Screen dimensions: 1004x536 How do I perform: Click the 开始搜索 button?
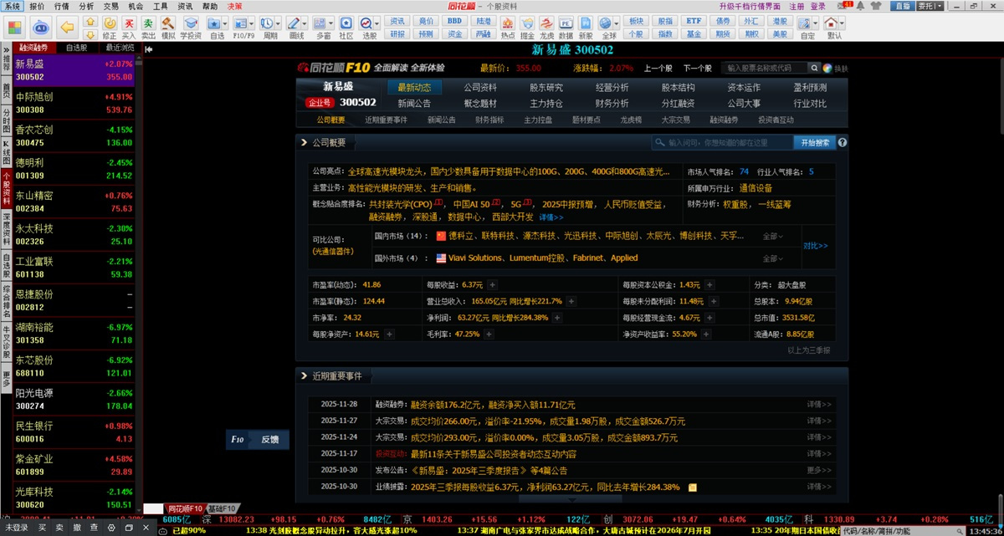click(x=813, y=143)
